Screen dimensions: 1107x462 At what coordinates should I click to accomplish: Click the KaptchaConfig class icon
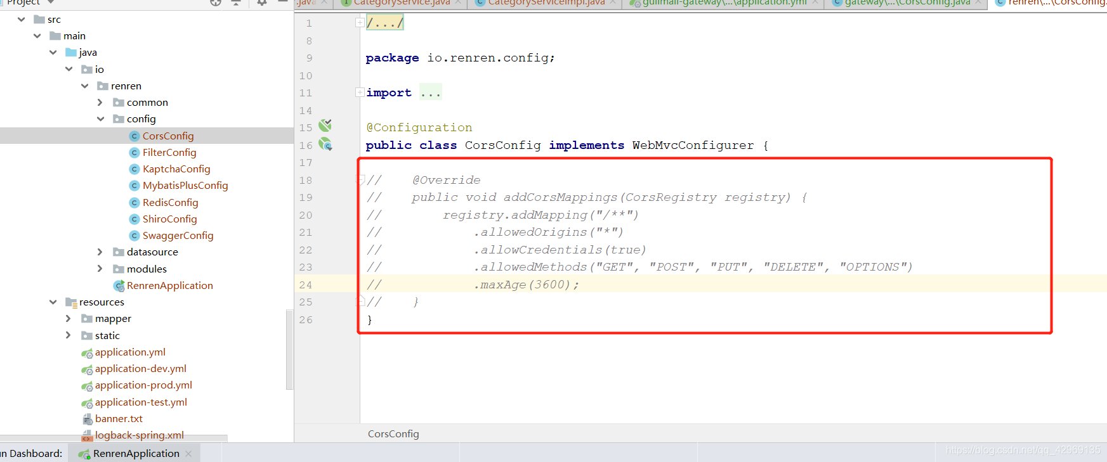[134, 169]
